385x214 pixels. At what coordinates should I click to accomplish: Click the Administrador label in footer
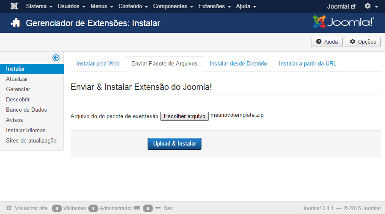click(116, 208)
